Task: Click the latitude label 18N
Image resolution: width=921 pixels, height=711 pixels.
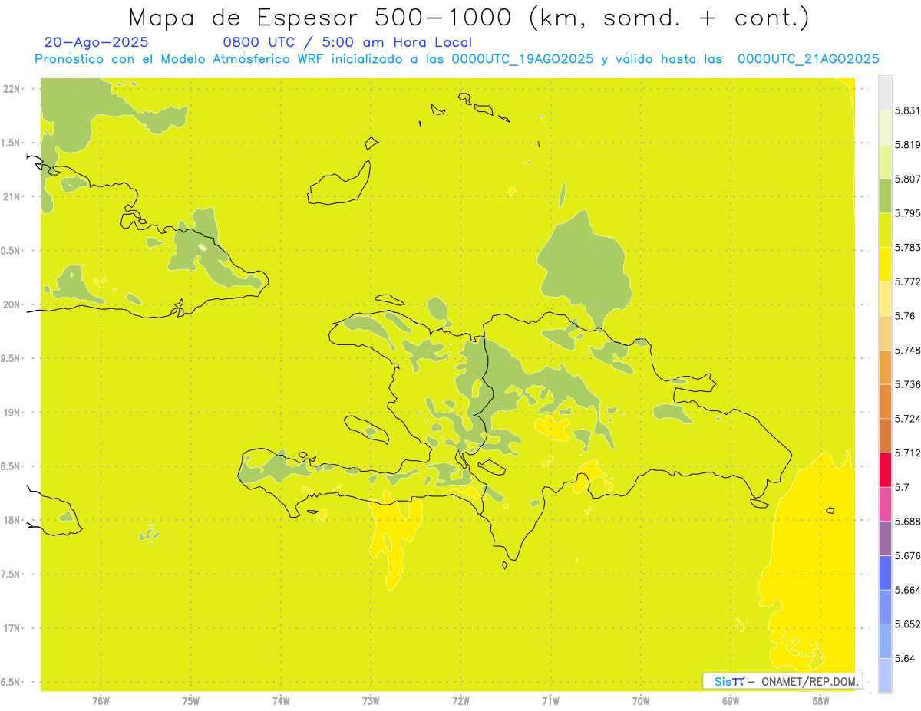Action: (13, 520)
